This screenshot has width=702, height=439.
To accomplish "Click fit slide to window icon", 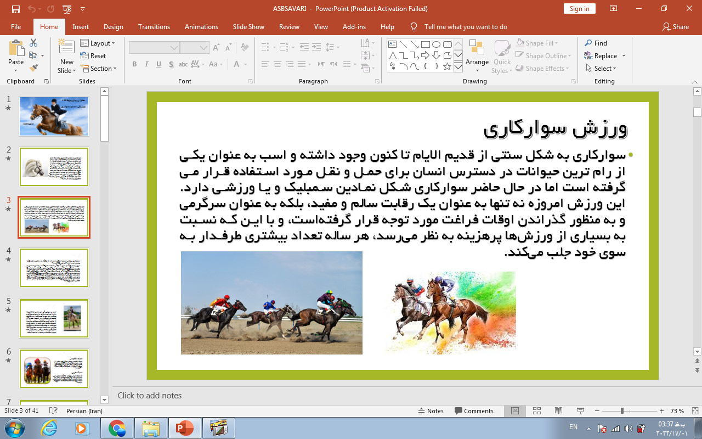I will (695, 411).
